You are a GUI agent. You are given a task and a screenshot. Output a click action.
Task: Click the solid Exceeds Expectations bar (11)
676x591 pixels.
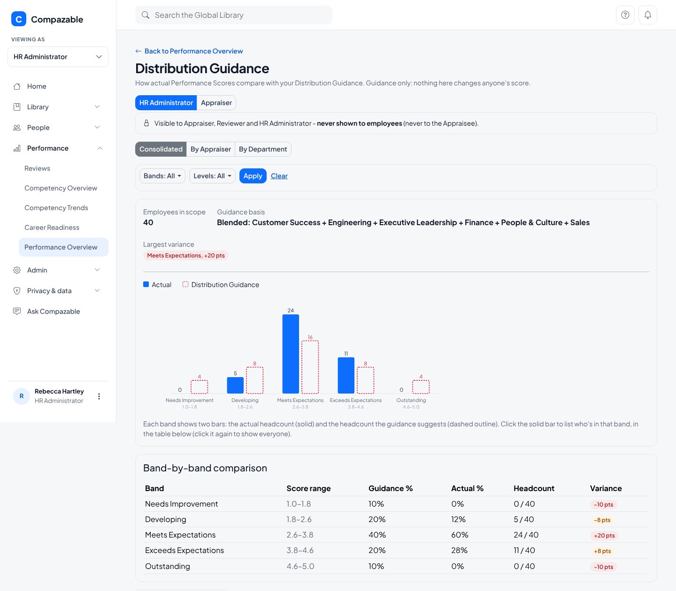tap(346, 375)
